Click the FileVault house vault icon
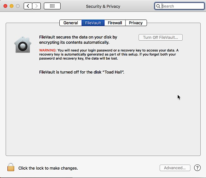206x178 pixels. [x=23, y=45]
